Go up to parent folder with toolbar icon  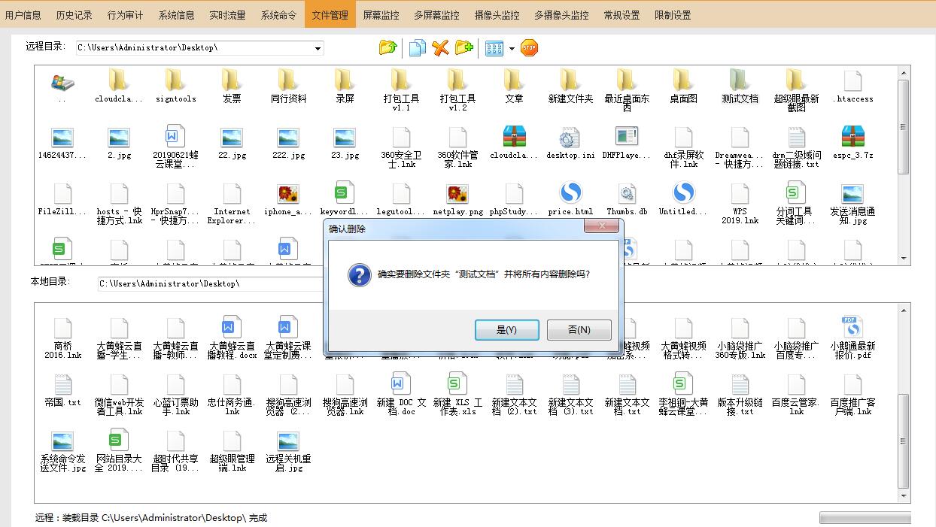pyautogui.click(x=387, y=48)
